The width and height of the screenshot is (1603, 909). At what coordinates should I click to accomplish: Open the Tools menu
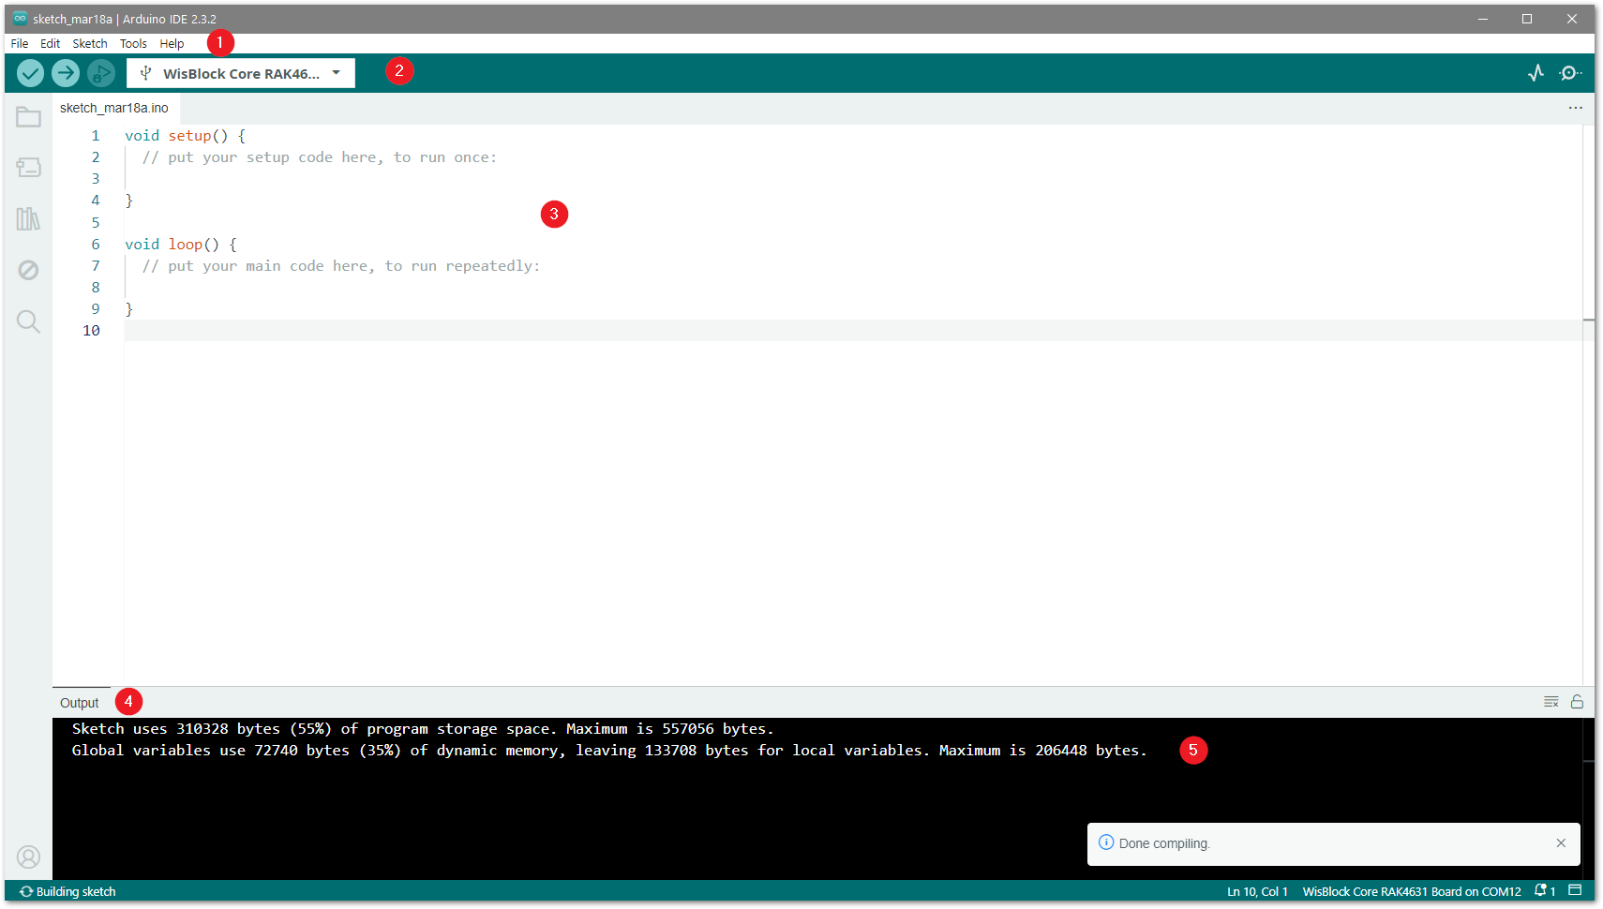[133, 44]
